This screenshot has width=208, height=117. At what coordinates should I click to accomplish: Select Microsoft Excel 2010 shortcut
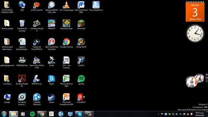coord(66,81)
